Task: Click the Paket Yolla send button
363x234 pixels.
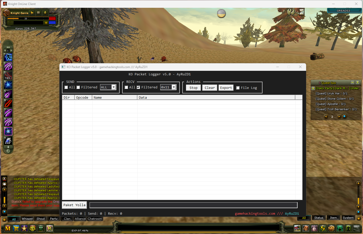Action: pyautogui.click(x=74, y=205)
